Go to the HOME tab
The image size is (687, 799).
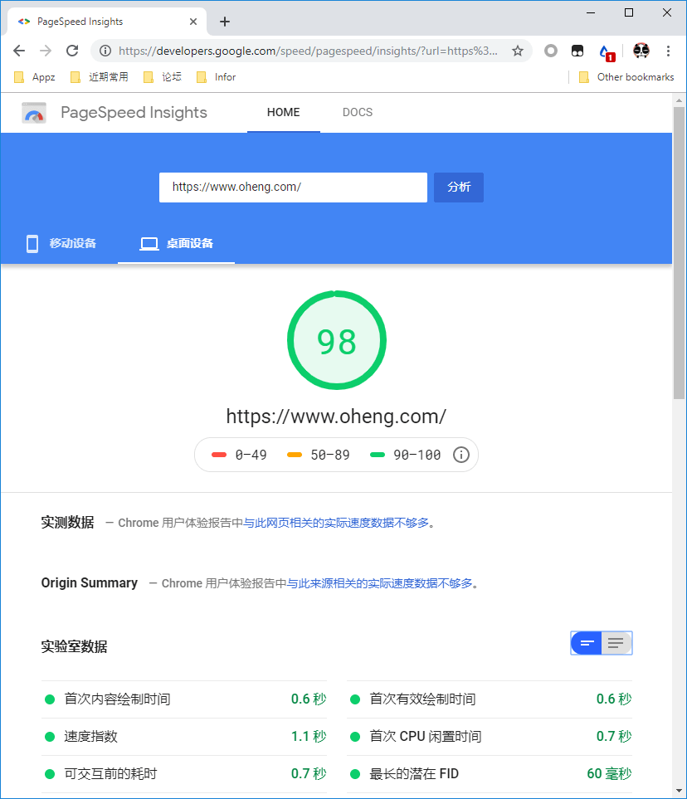coord(284,113)
